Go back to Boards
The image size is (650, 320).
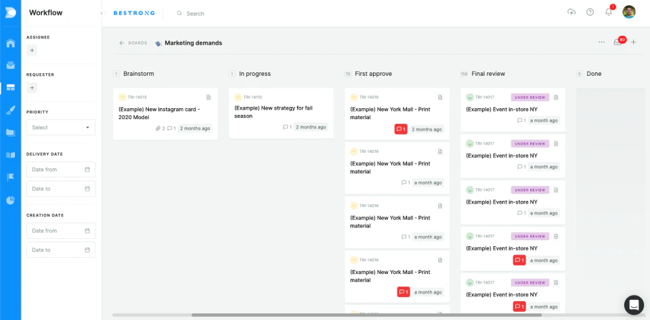133,43
